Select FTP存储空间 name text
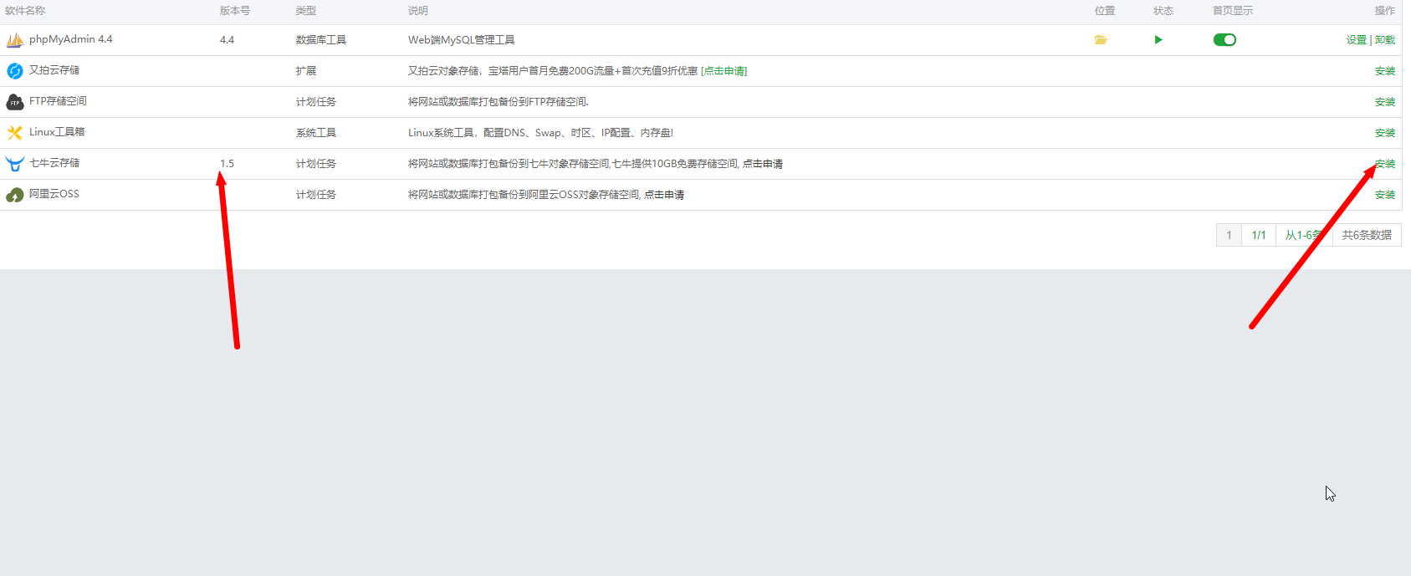Image resolution: width=1411 pixels, height=576 pixels. pos(58,101)
